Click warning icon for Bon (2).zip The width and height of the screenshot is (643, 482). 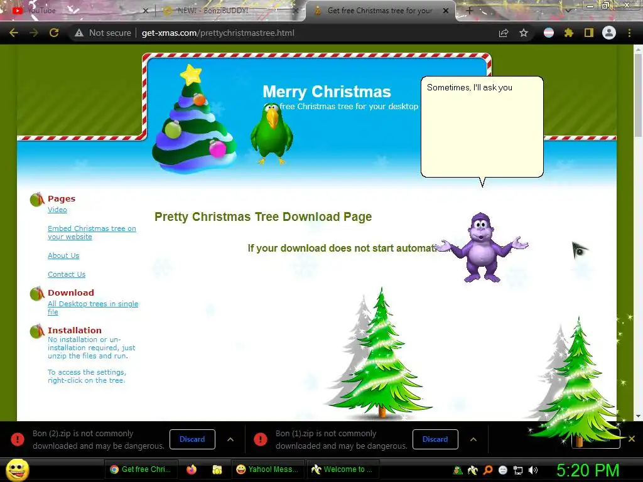18,439
